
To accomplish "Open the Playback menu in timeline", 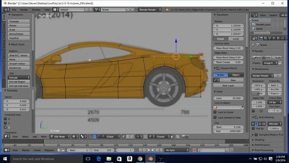I will point(49,150).
